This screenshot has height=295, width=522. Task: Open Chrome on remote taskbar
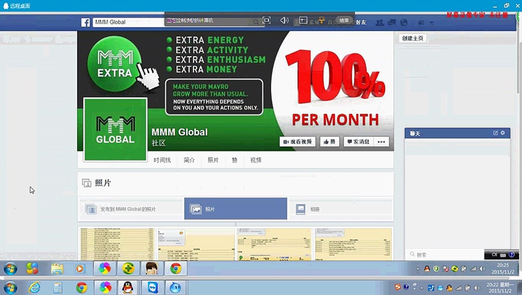[176, 269]
